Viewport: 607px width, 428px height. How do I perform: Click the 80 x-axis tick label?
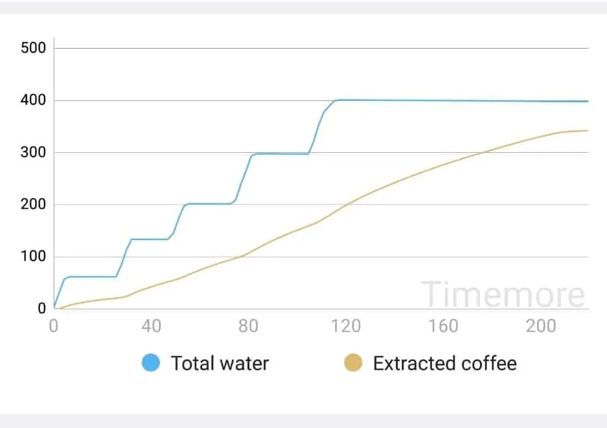point(248,326)
